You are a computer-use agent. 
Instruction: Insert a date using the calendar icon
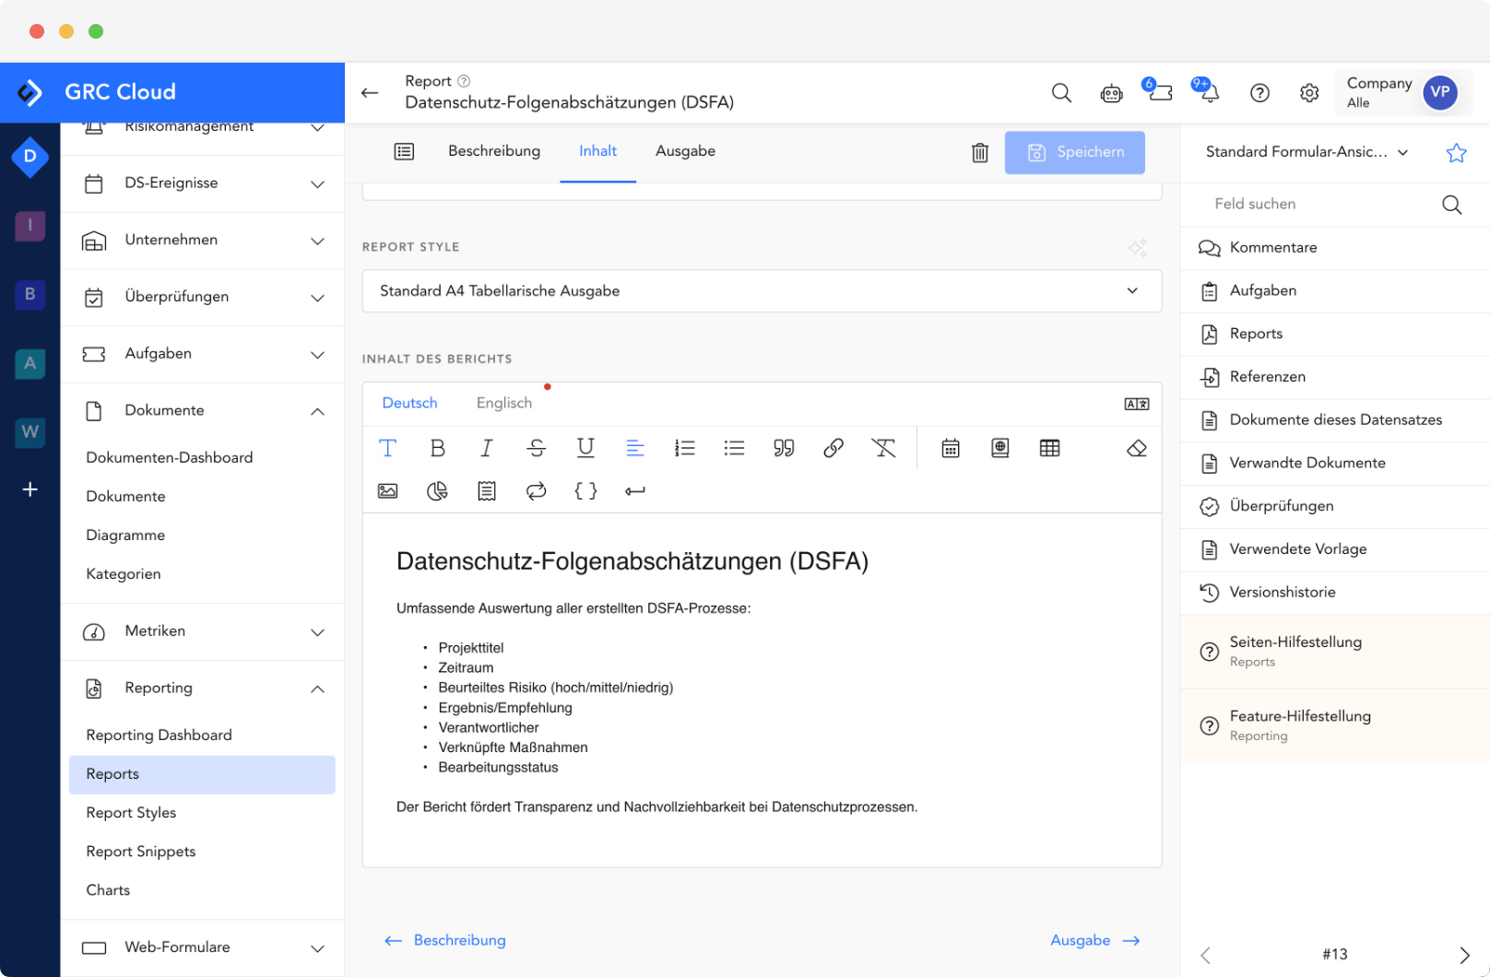click(950, 448)
